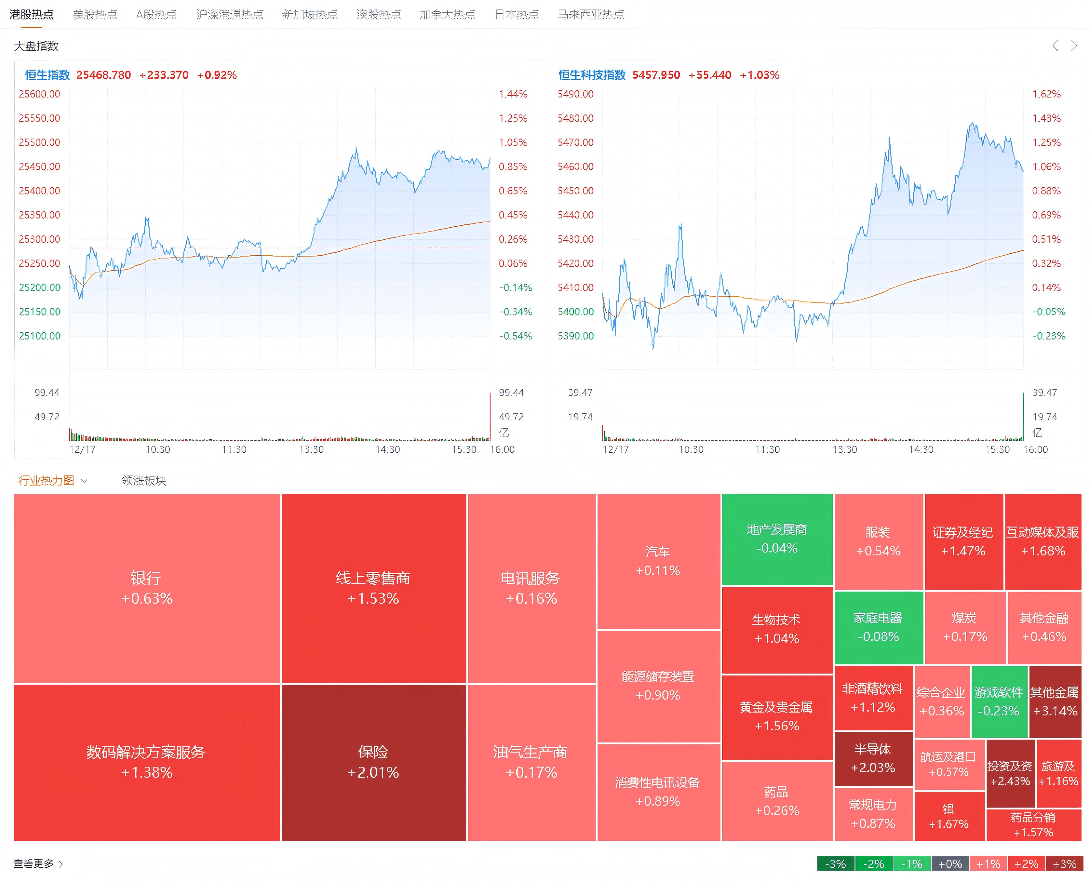The image size is (1091, 883).
Task: Select the 保险 heatmap block
Action: 373,761
